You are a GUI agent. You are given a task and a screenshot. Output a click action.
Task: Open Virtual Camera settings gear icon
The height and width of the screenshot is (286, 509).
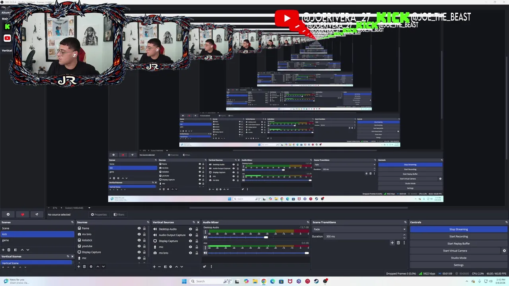[504, 251]
